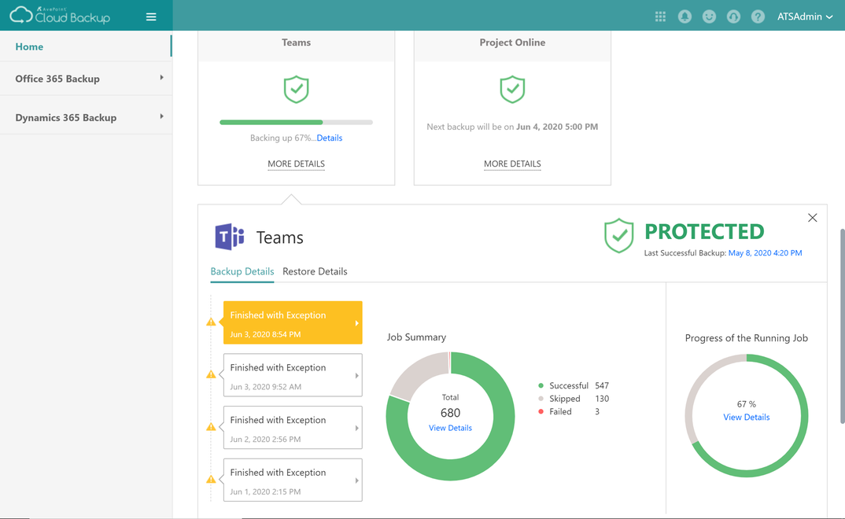This screenshot has height=519, width=845.
Task: Open the ATSAdmin account dropdown
Action: pos(805,16)
